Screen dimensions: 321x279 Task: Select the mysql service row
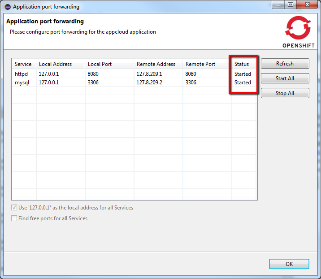[22, 83]
